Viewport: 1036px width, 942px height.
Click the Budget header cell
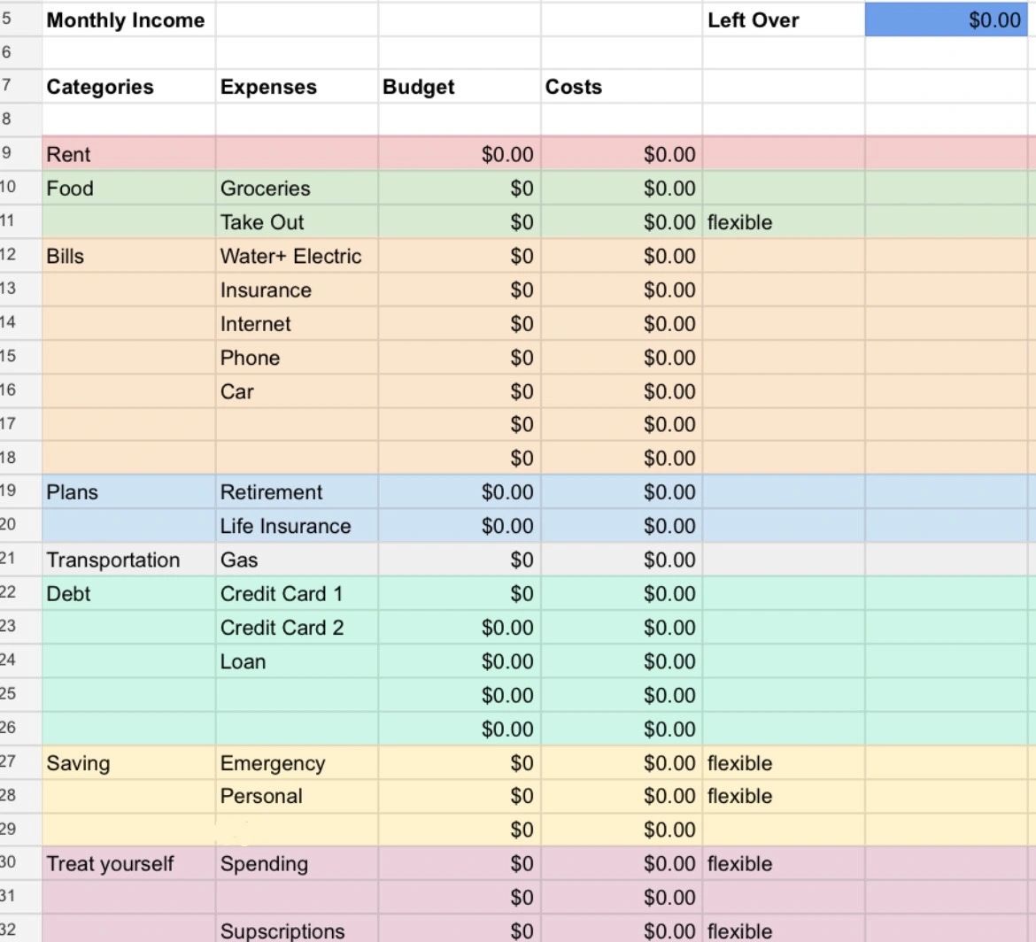tap(460, 87)
